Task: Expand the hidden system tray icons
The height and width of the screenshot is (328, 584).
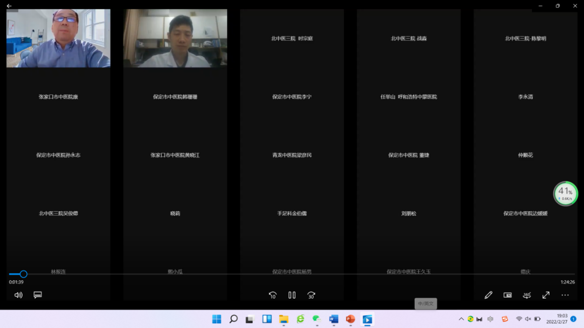Action: (x=461, y=319)
